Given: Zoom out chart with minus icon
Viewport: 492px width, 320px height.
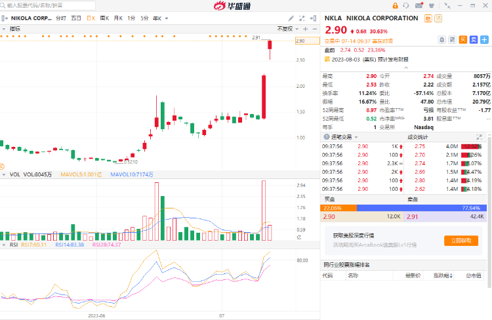Looking at the screenshot, I should (315, 29).
